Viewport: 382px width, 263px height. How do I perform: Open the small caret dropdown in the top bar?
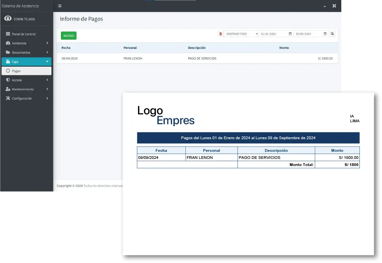pyautogui.click(x=325, y=6)
